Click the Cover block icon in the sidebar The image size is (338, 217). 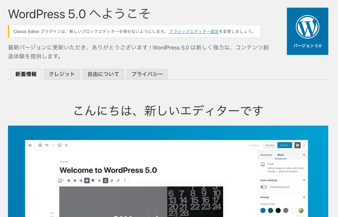pos(263,164)
